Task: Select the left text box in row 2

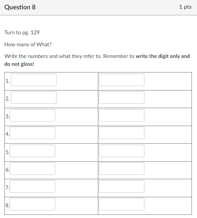Action: (x=34, y=97)
